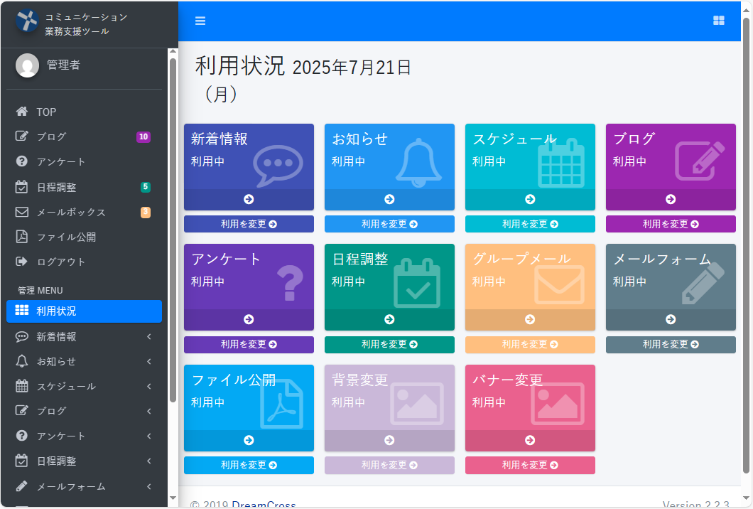
Task: Click 利用を変更 under バナー変更
Action: point(530,465)
